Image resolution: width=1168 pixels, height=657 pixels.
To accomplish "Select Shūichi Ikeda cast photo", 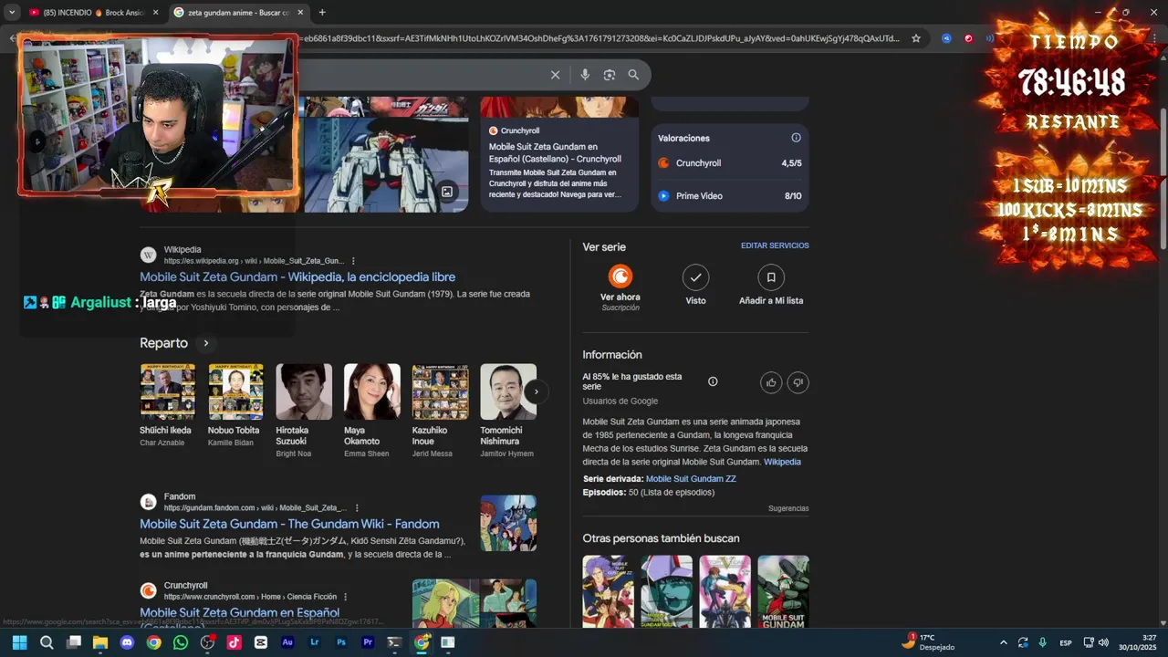I will pyautogui.click(x=167, y=391).
